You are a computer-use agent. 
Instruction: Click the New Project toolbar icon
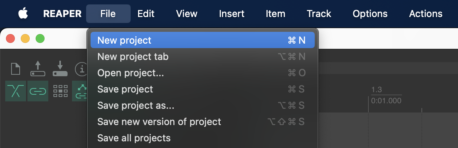click(16, 69)
